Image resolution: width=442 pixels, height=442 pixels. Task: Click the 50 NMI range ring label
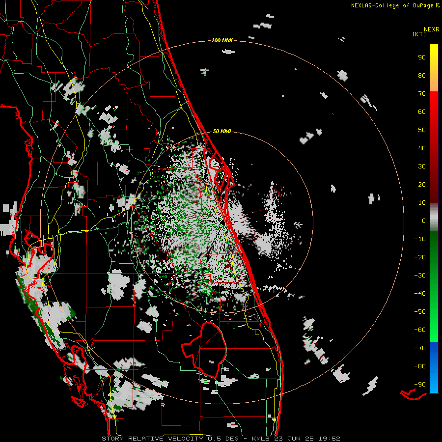[222, 131]
